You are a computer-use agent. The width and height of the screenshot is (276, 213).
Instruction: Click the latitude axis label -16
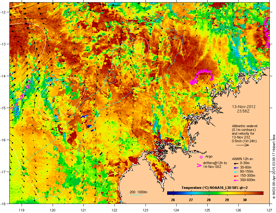[x=3, y=140]
